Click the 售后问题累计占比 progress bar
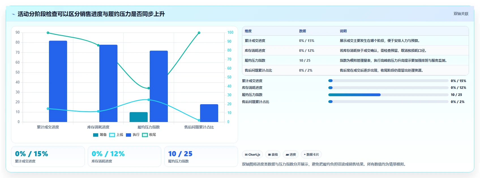The image size is (480, 178). [388, 102]
